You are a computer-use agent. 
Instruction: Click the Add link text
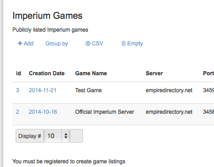click(28, 44)
